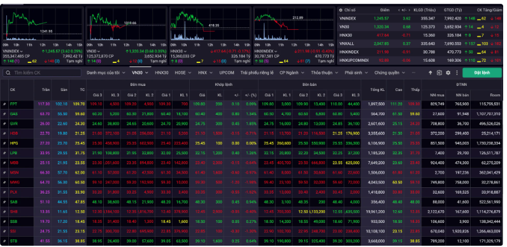
Task: Open table settings gear next to Đặt lệnh
Action: coord(448,73)
